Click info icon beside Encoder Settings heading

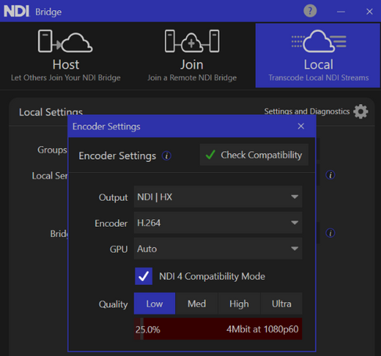pos(167,156)
